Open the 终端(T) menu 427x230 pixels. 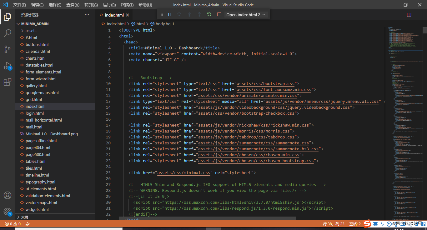click(x=127, y=5)
